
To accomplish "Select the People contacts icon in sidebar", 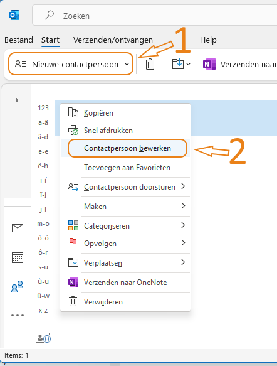I will coord(18,286).
